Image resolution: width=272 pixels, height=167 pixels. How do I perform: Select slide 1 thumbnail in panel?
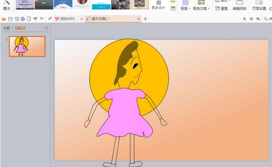coord(27,46)
